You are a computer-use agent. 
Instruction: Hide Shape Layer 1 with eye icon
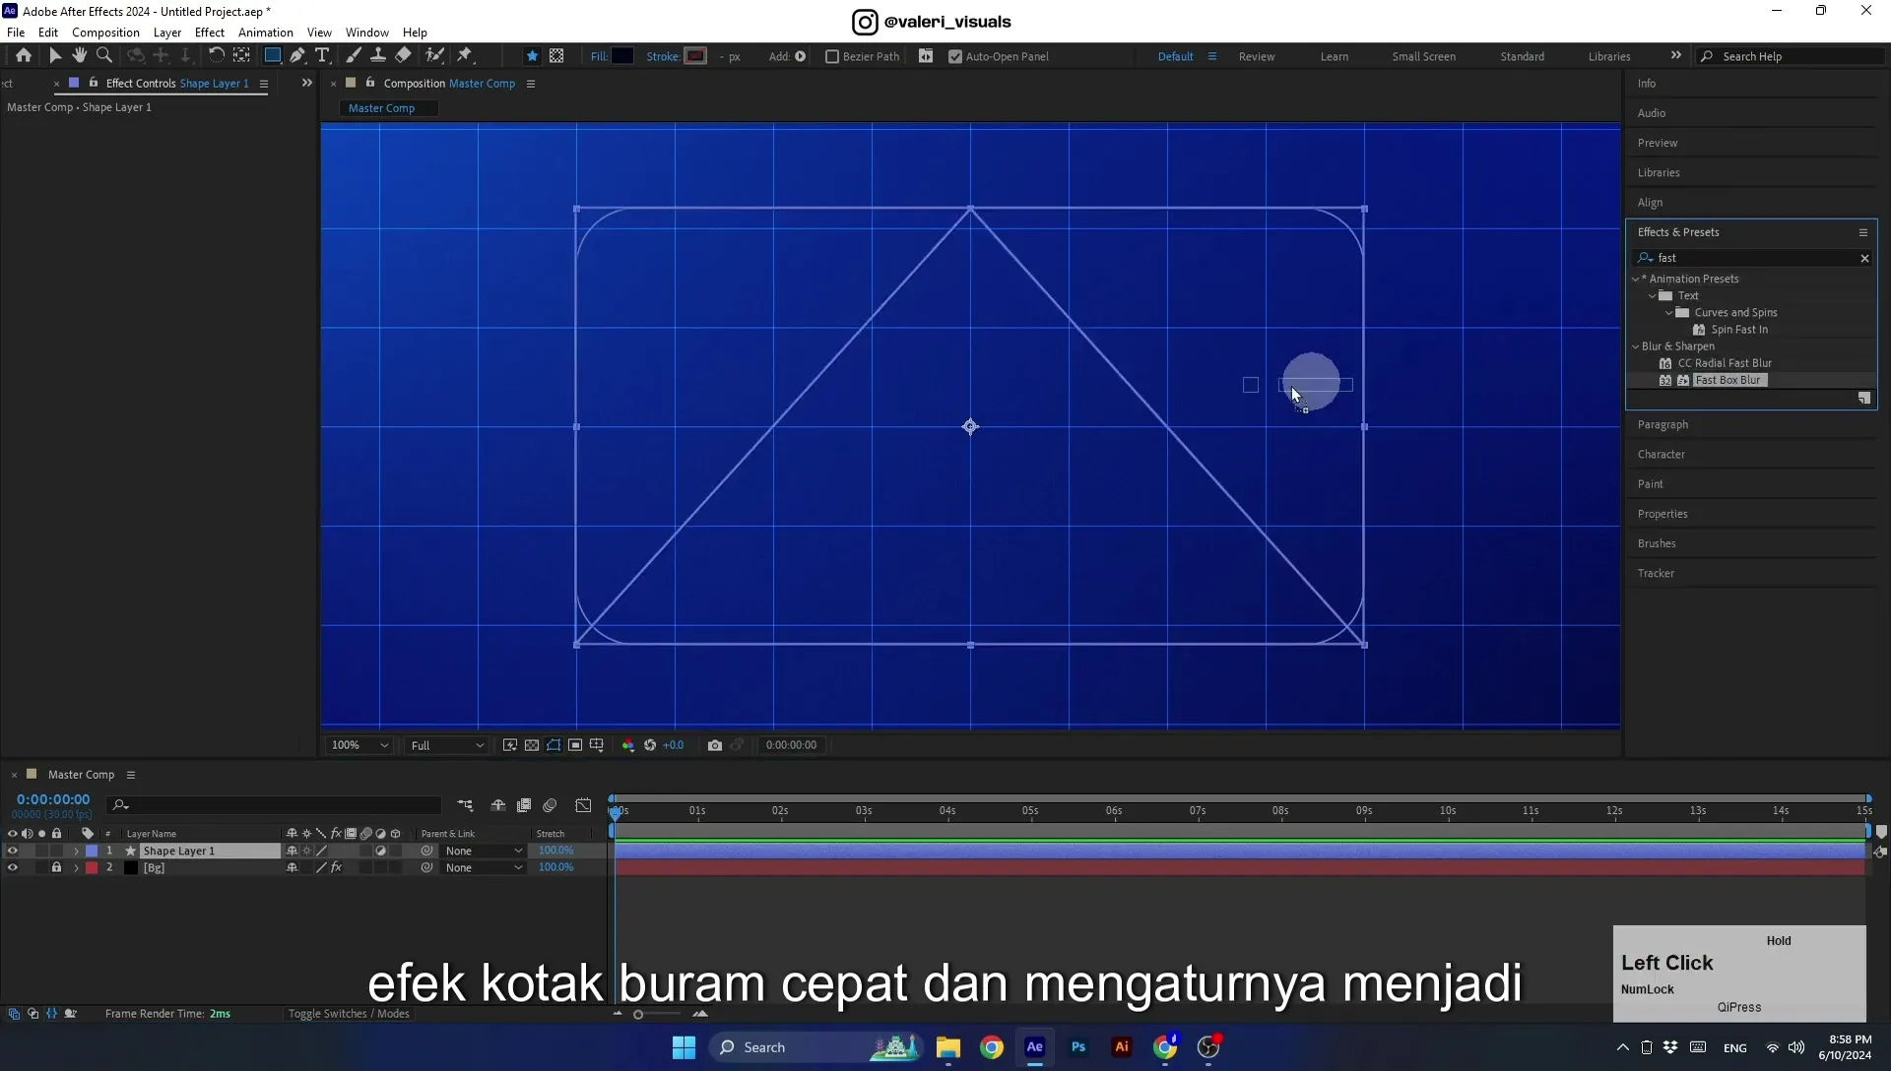pos(13,851)
